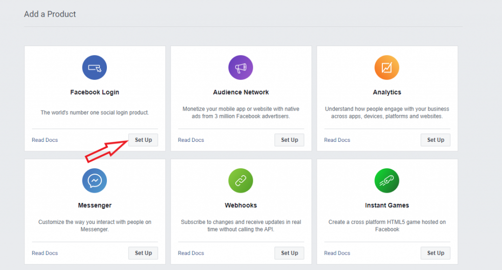Screen dimensions: 502x270
Task: Follow the Webhooks Read Docs link
Action: [x=191, y=253]
